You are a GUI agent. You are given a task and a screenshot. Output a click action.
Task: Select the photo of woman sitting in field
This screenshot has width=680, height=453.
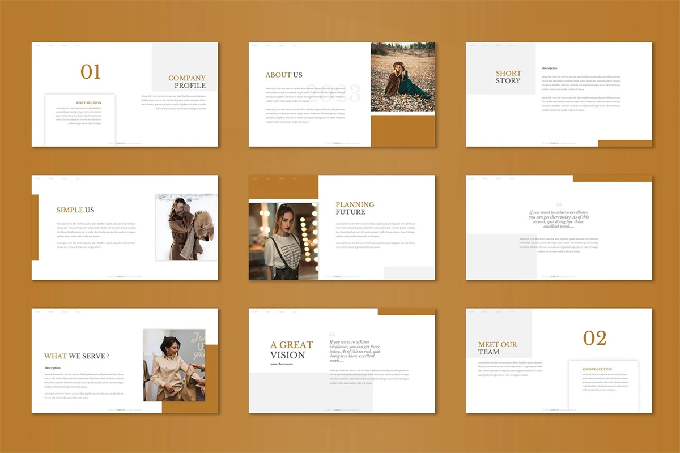tap(403, 77)
